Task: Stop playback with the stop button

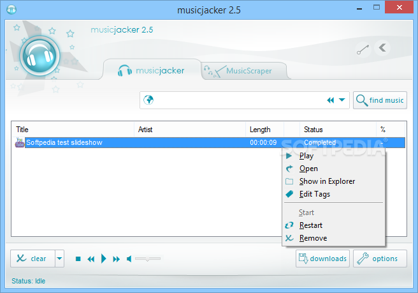Action: tap(78, 259)
